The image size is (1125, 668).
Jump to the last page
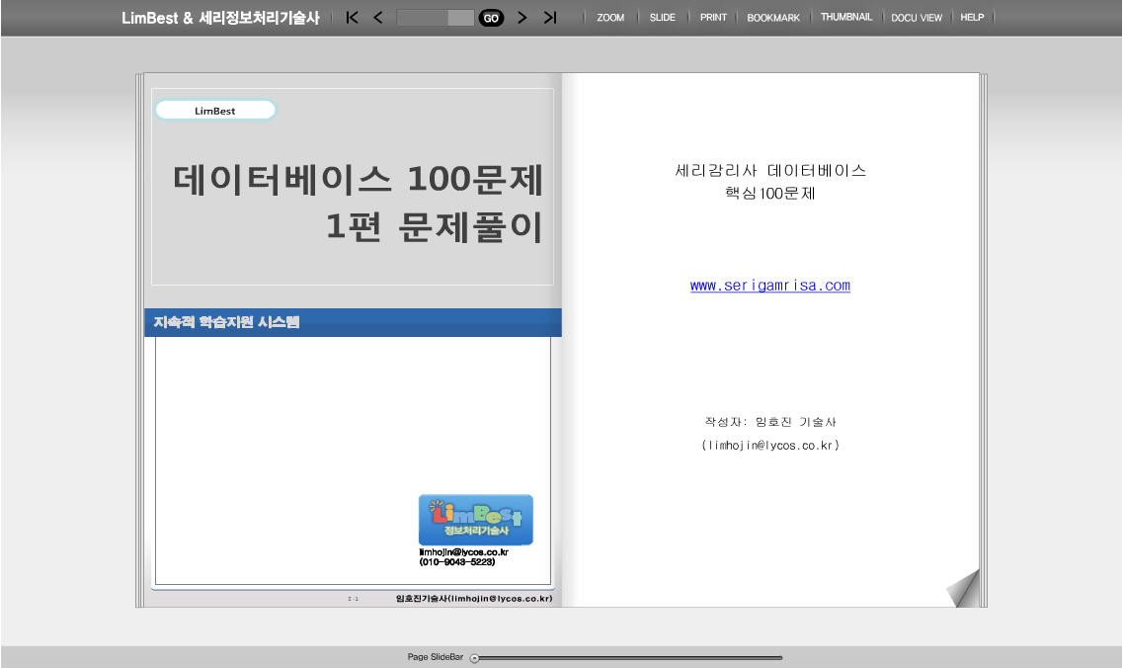pyautogui.click(x=549, y=17)
